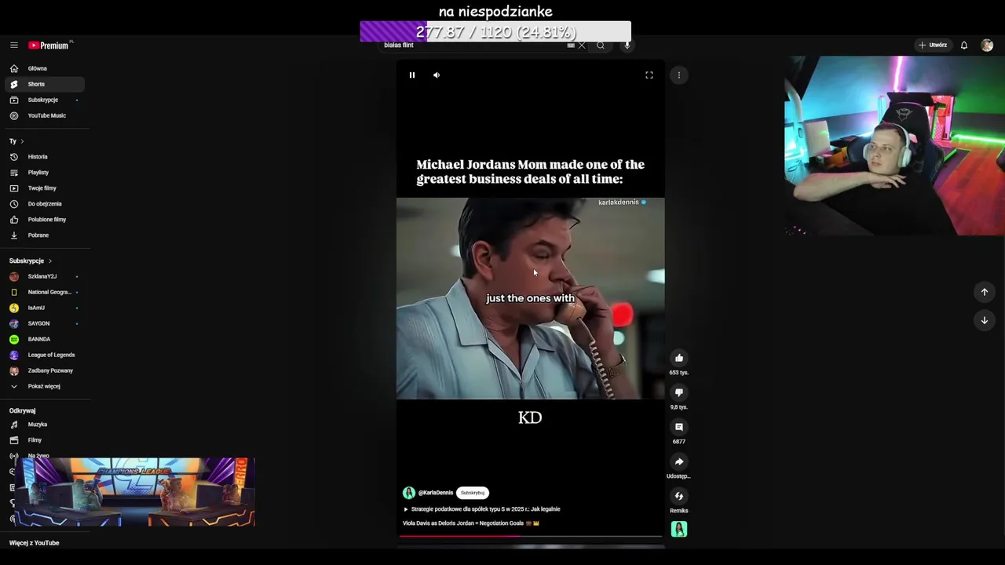Click the Utwórz create button
Viewport: 1005px width, 565px height.
pyautogui.click(x=933, y=46)
